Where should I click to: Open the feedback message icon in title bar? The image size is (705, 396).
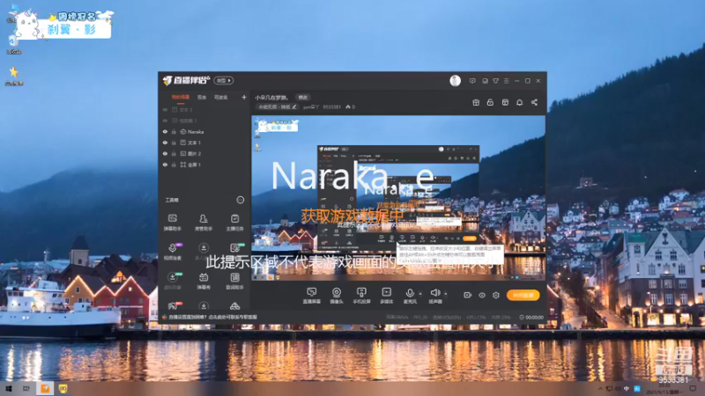(x=472, y=81)
